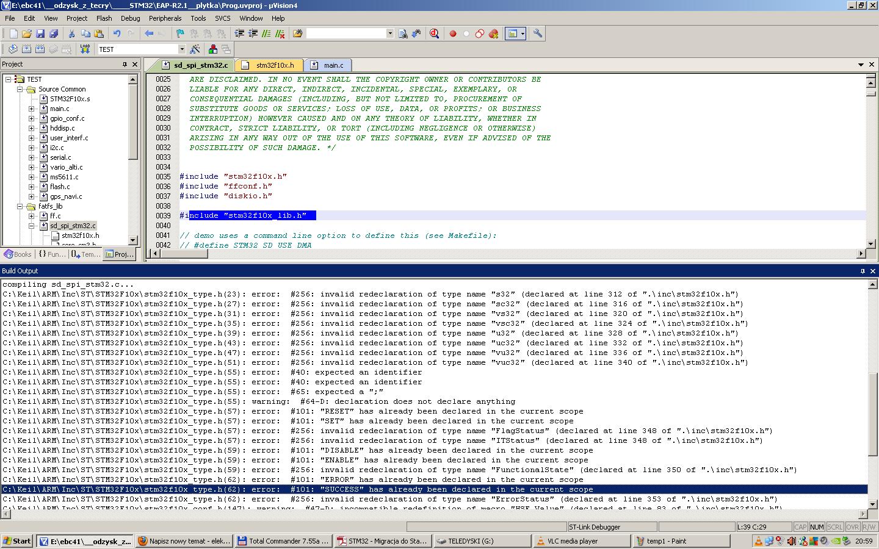Insert a breakpoint with the red dot icon
The image size is (879, 549).
point(453,34)
